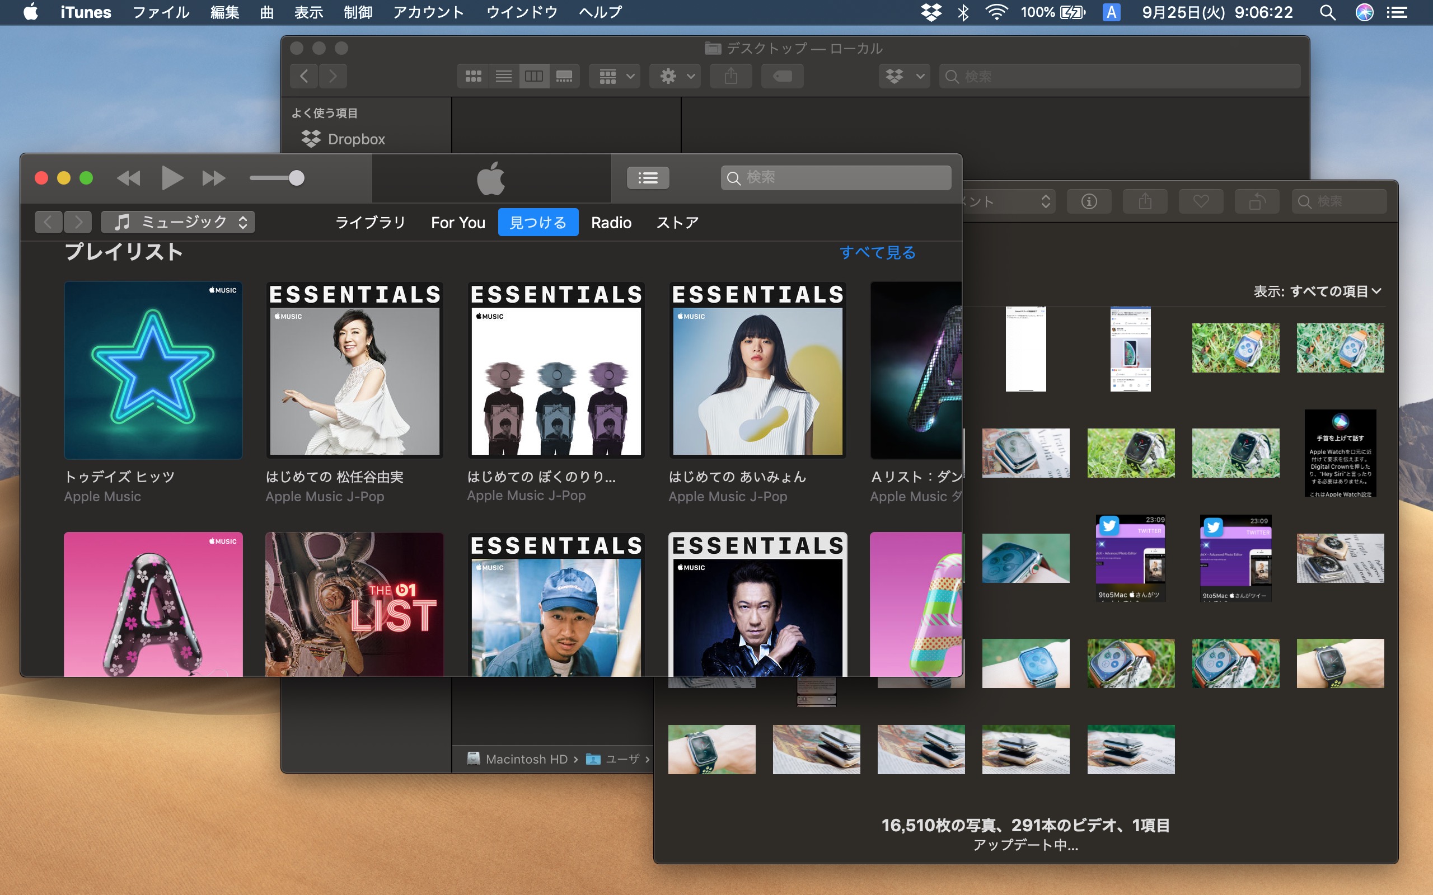
Task: Open the ストア tab
Action: pos(677,223)
